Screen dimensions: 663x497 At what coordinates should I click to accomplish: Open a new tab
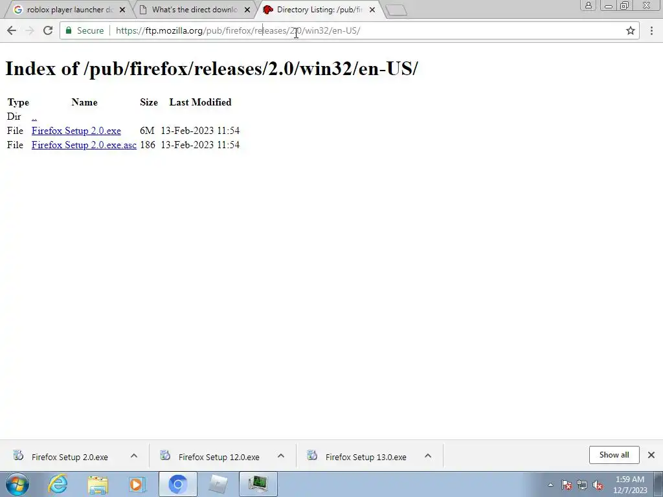click(396, 10)
